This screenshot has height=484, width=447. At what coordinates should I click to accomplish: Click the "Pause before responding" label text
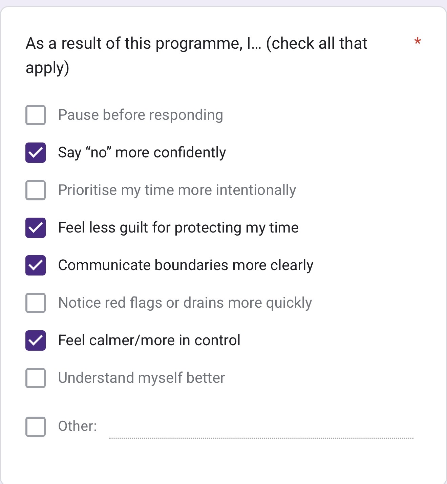(141, 115)
